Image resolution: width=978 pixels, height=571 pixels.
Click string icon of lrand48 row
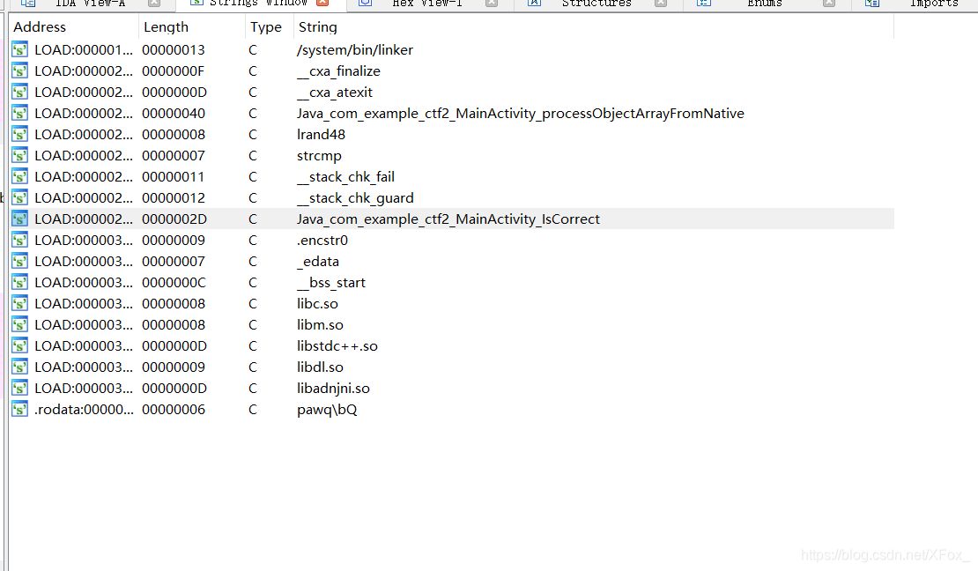point(20,135)
